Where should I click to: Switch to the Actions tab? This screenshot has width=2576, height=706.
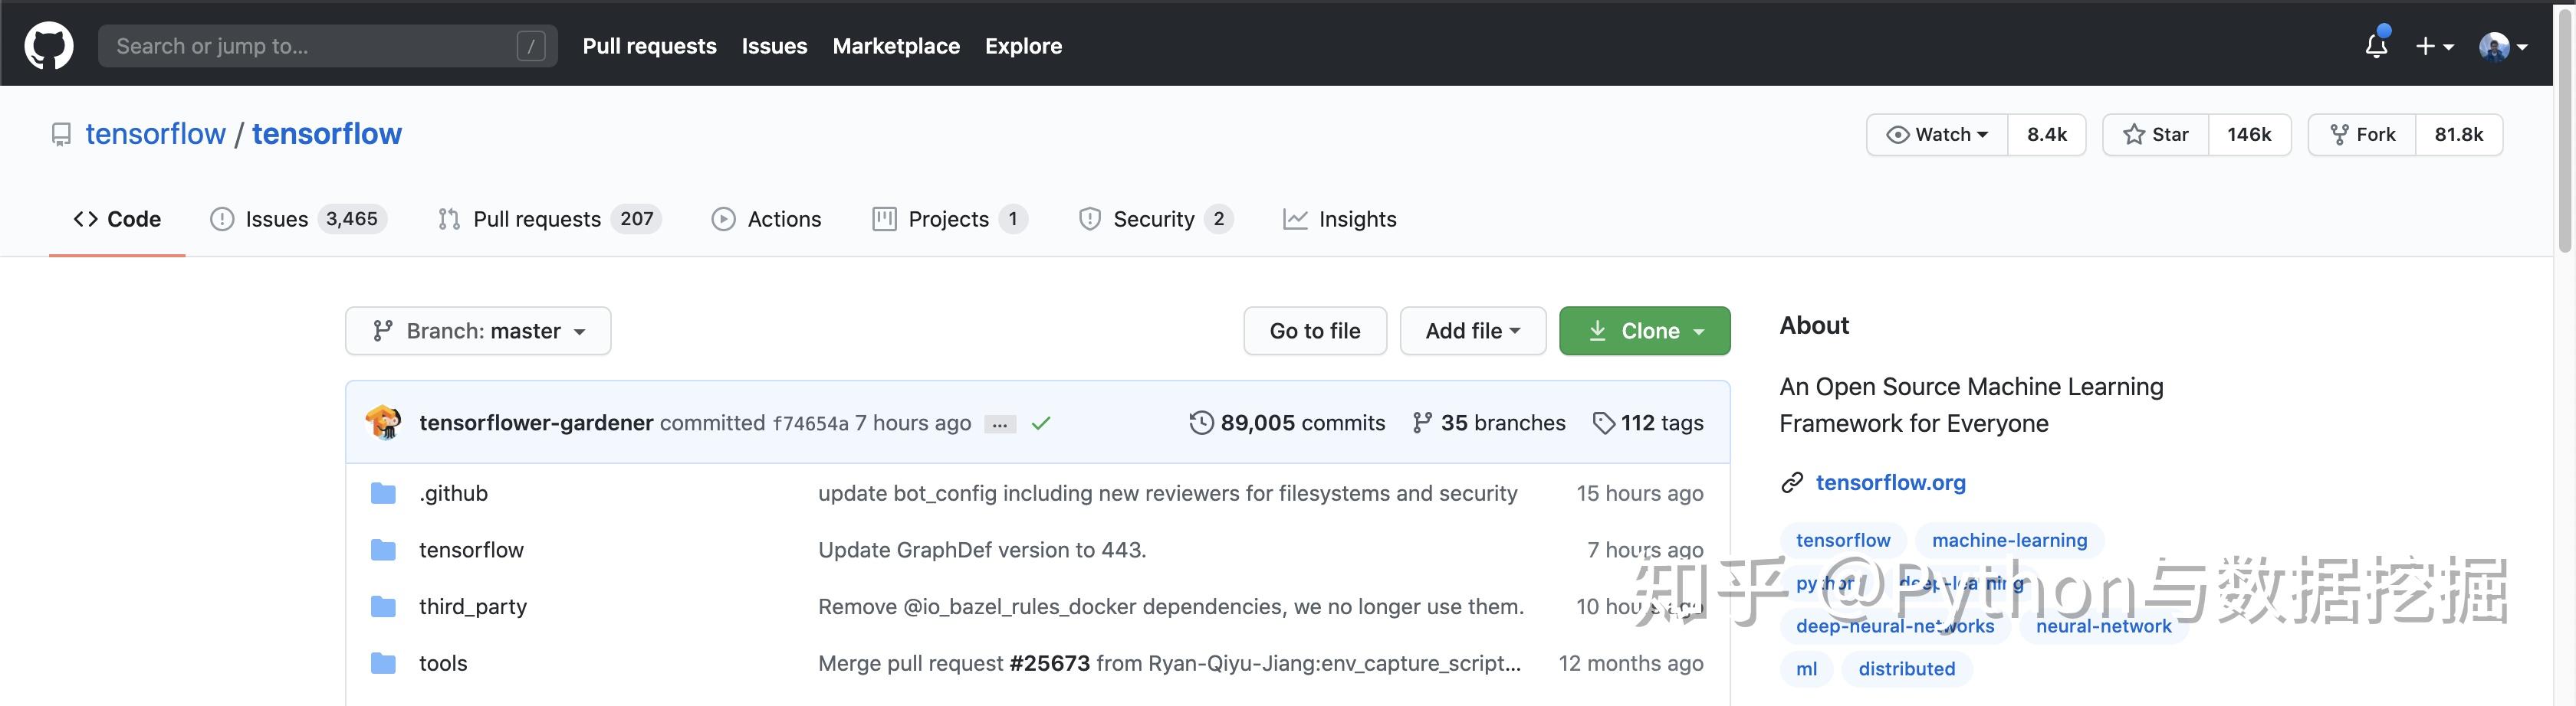click(766, 219)
